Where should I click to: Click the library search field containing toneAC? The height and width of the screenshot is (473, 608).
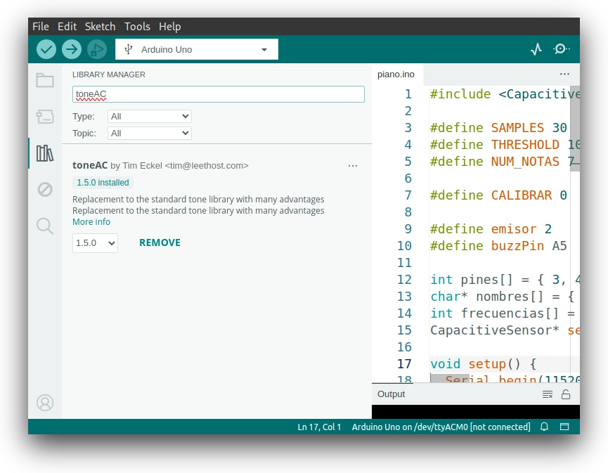pos(218,94)
